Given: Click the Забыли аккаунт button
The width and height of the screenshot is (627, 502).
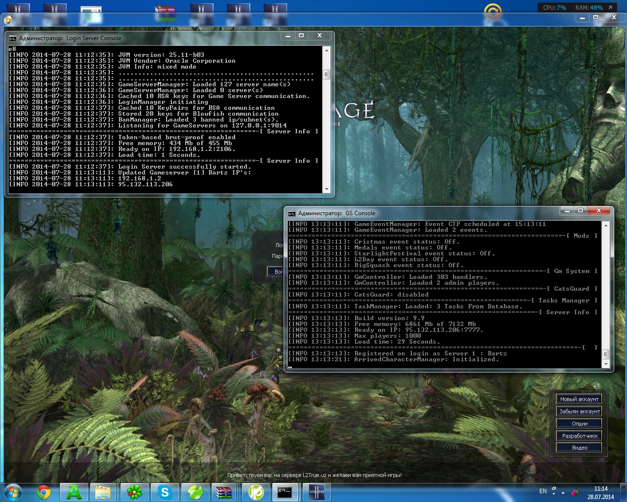Looking at the screenshot, I should [x=579, y=411].
